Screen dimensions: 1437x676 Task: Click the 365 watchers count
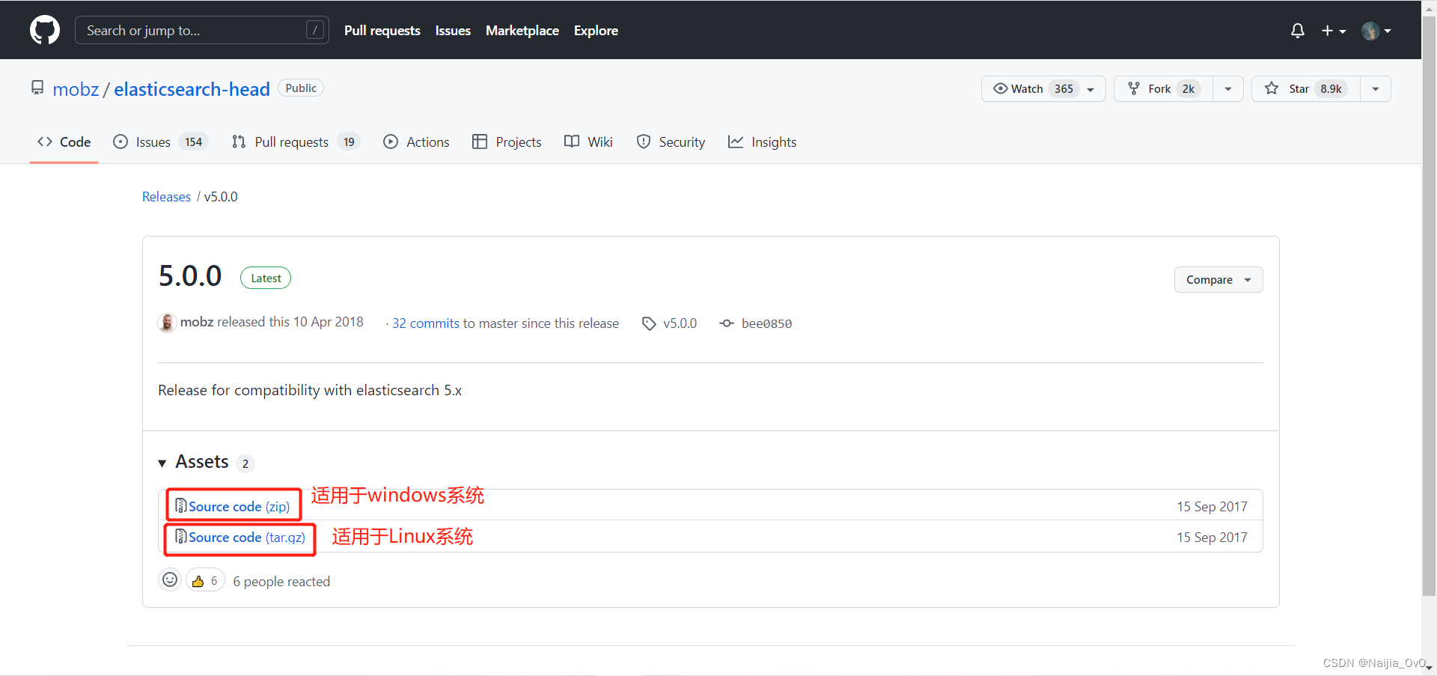(x=1064, y=89)
